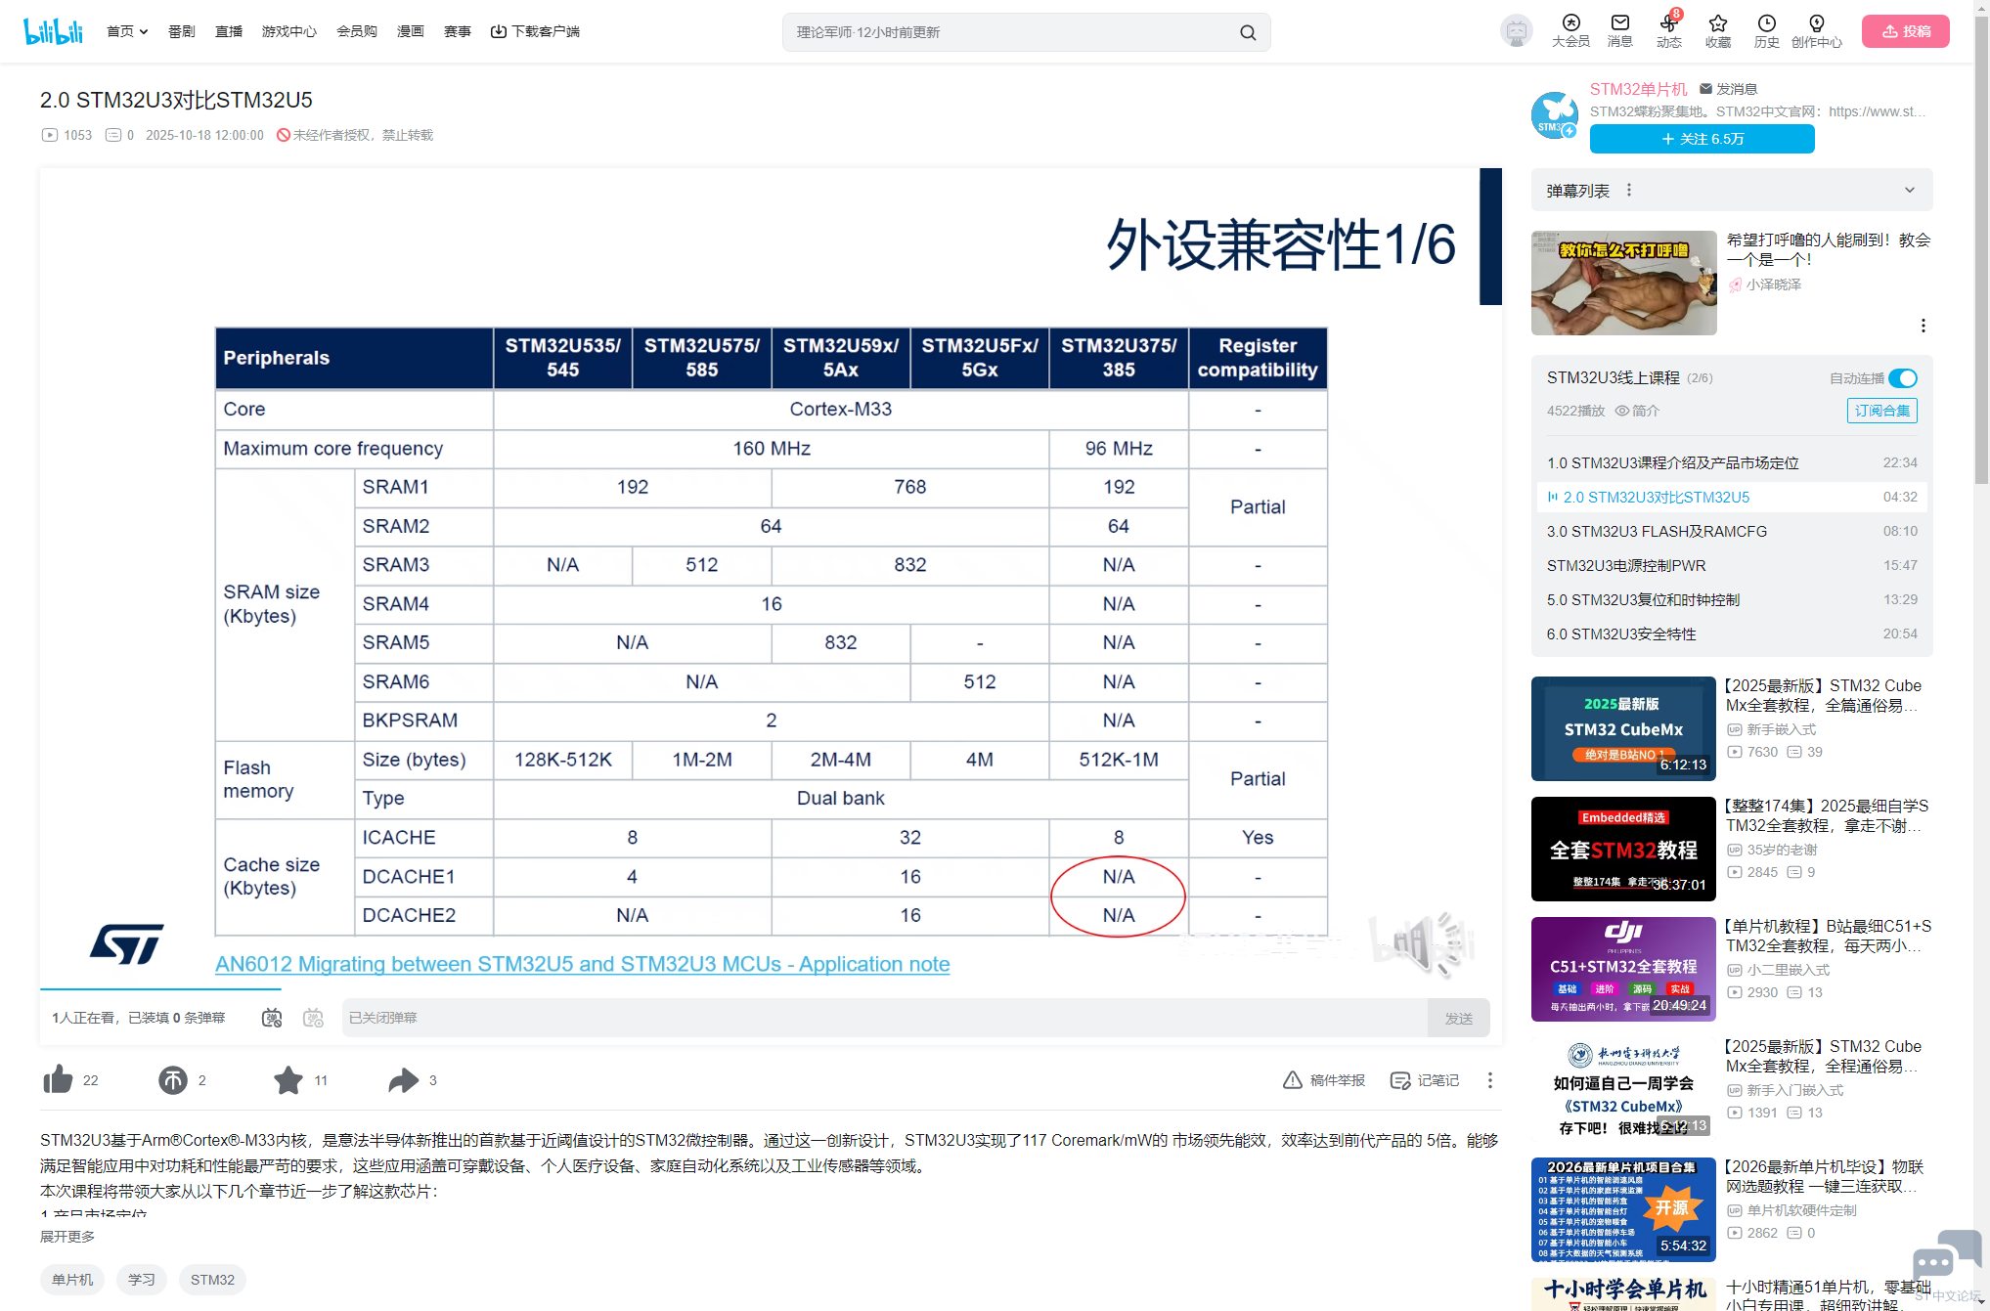
Task: Click the bilibili logo
Action: click(53, 31)
